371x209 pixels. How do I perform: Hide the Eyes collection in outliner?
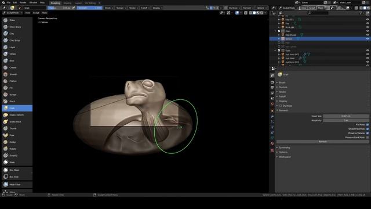click(x=368, y=51)
